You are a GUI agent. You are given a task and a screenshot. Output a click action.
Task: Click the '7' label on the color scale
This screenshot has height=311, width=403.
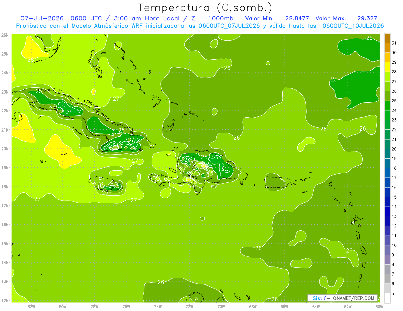pos(393,274)
